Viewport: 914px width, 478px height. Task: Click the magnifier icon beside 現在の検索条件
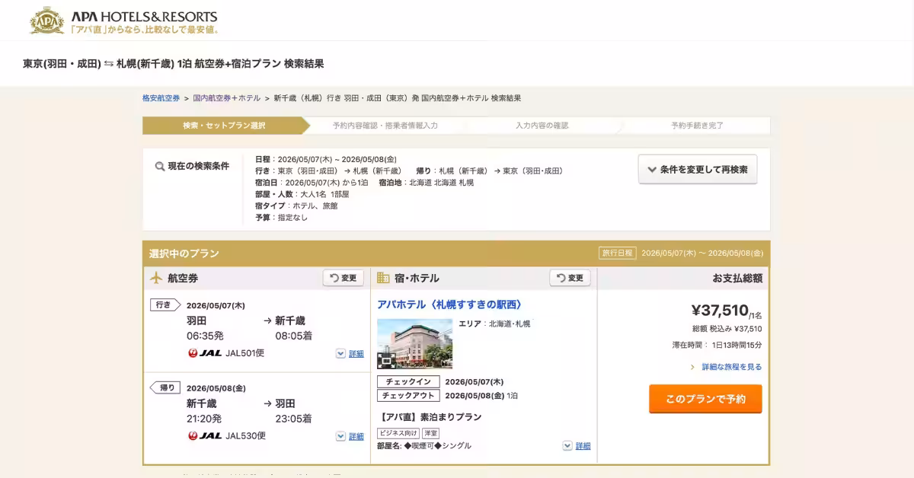click(x=160, y=167)
